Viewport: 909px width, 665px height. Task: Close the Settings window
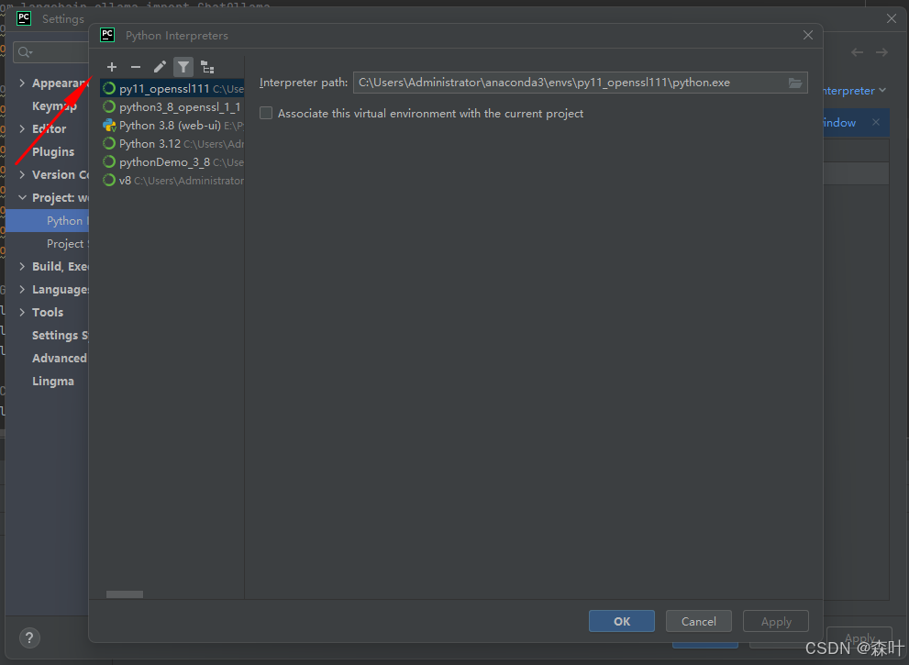point(892,19)
